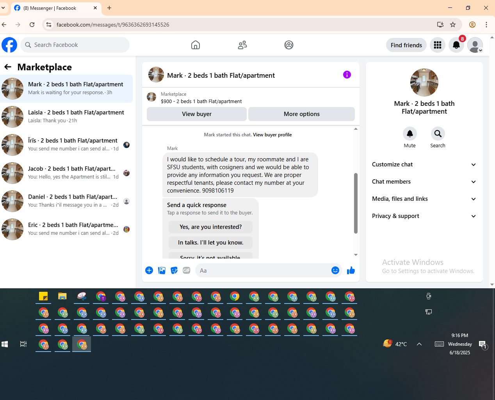Click Find friends button
This screenshot has width=495, height=400.
pyautogui.click(x=406, y=45)
